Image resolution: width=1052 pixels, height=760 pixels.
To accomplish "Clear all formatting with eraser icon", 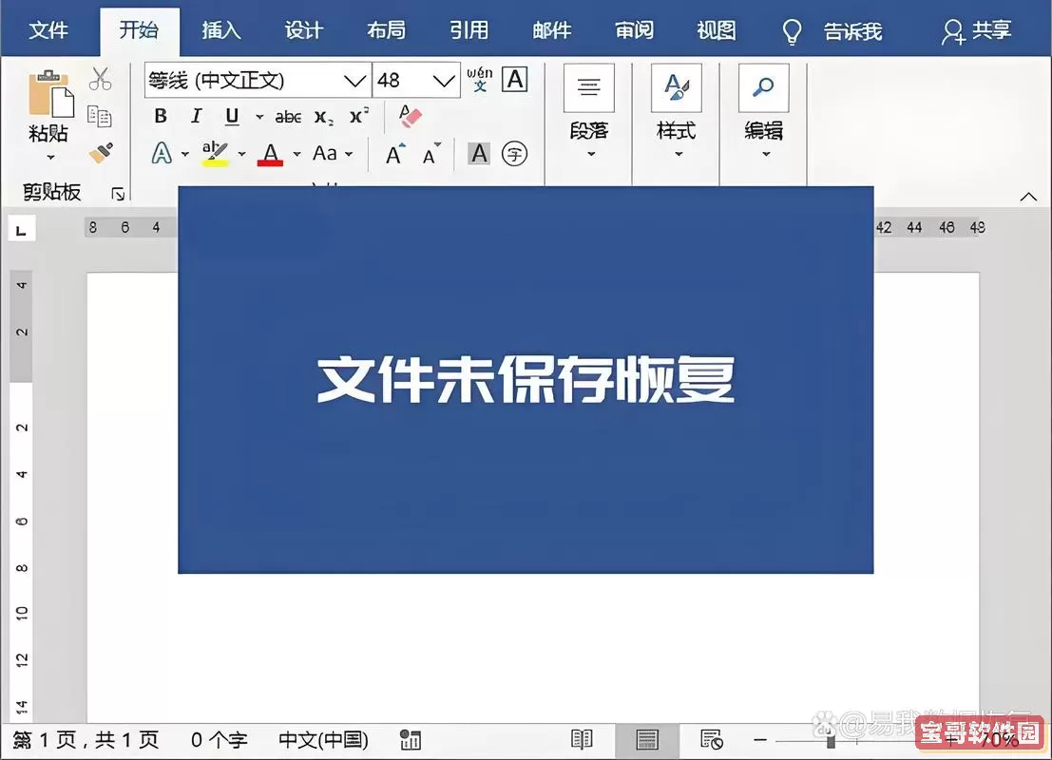I will tap(410, 116).
